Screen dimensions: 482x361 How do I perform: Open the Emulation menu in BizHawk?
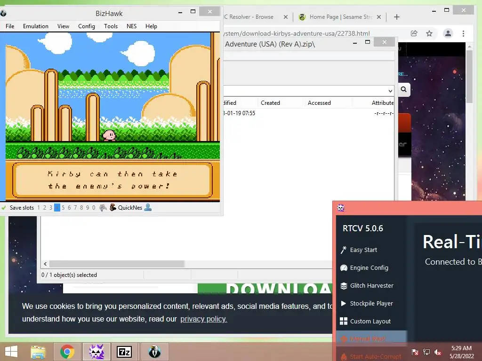(36, 26)
